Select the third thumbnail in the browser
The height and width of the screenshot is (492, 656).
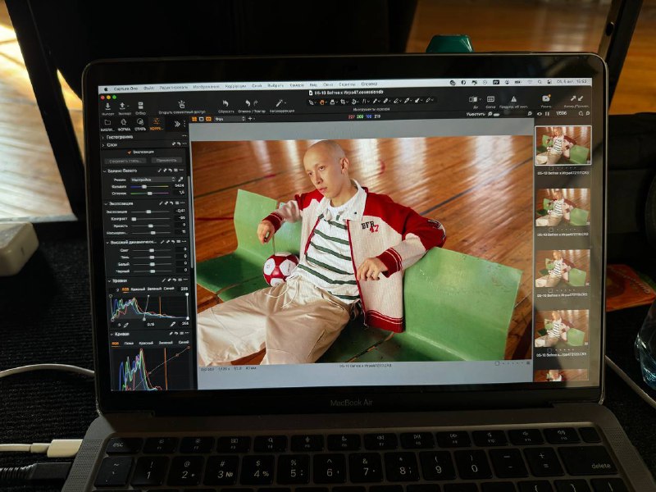pyautogui.click(x=563, y=268)
